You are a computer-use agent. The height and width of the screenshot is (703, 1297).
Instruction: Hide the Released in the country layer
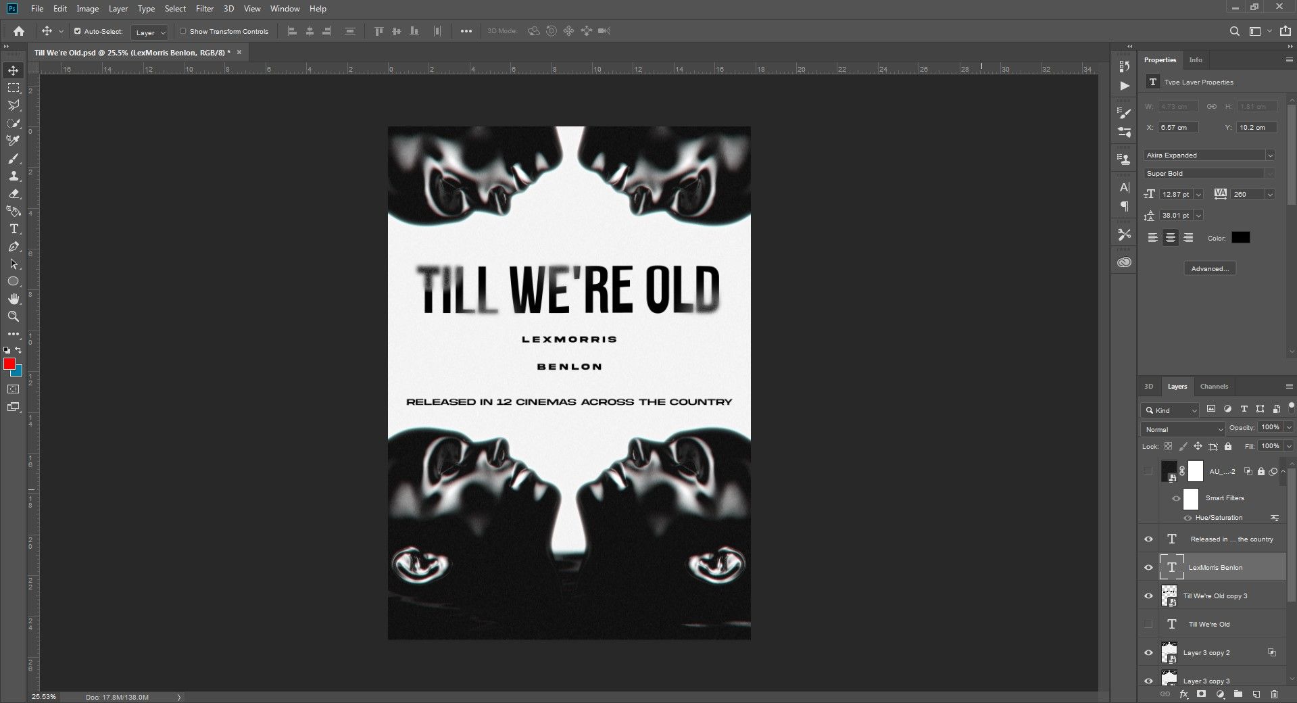(x=1148, y=539)
